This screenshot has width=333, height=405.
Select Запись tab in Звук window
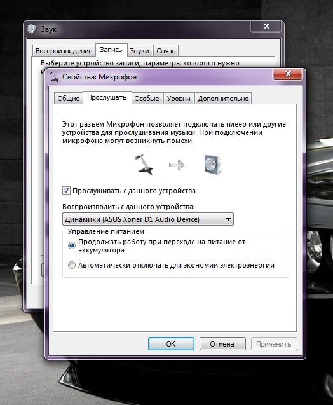[x=111, y=50]
